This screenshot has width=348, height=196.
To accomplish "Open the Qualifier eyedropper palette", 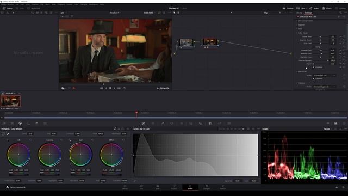I will [x=163, y=124].
